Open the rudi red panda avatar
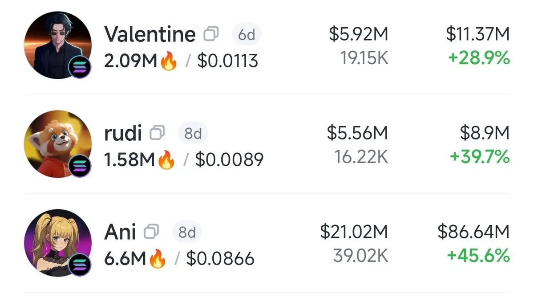Viewport: 534px width, 306px height. (x=58, y=144)
